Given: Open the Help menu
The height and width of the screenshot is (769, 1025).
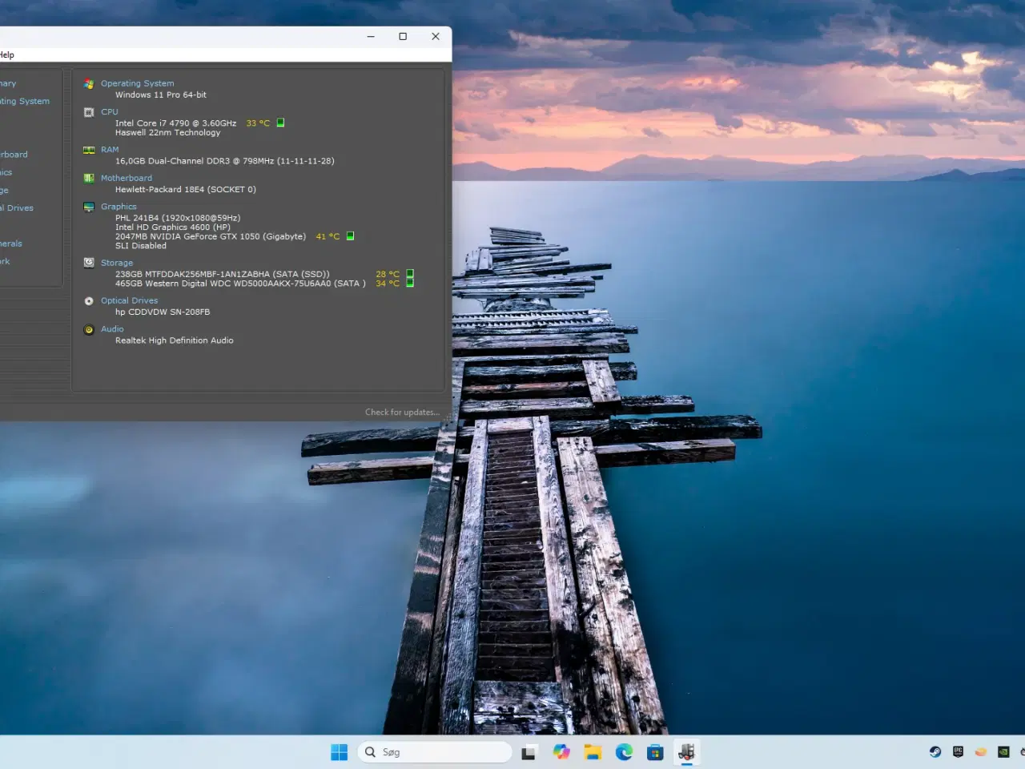Looking at the screenshot, I should tap(6, 54).
